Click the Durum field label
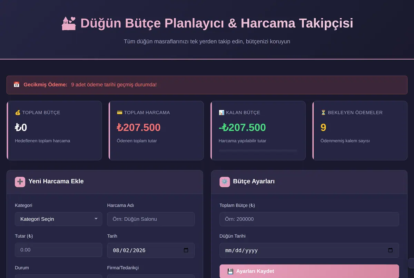The image size is (414, 278). tap(22, 268)
